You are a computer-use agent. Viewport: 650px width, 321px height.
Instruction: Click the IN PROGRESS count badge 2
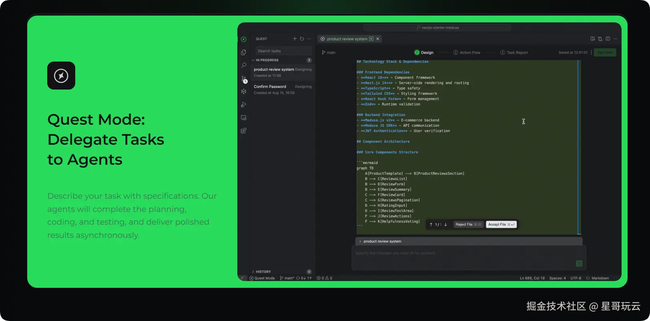click(309, 60)
